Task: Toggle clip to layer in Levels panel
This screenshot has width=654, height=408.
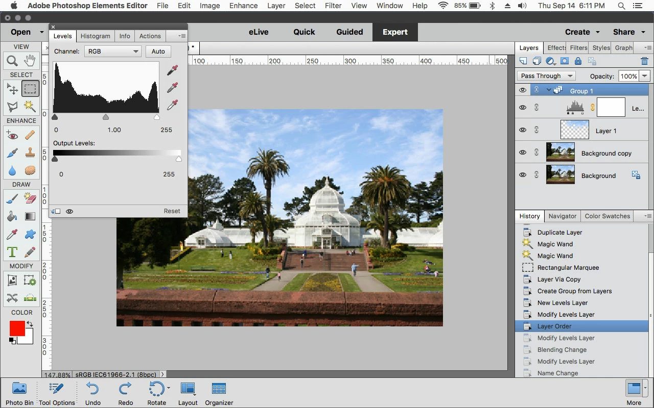Action: [x=56, y=211]
